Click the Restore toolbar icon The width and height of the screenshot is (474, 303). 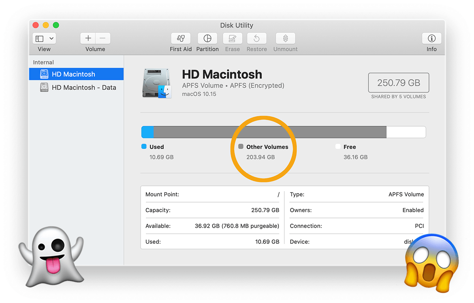coord(257,38)
